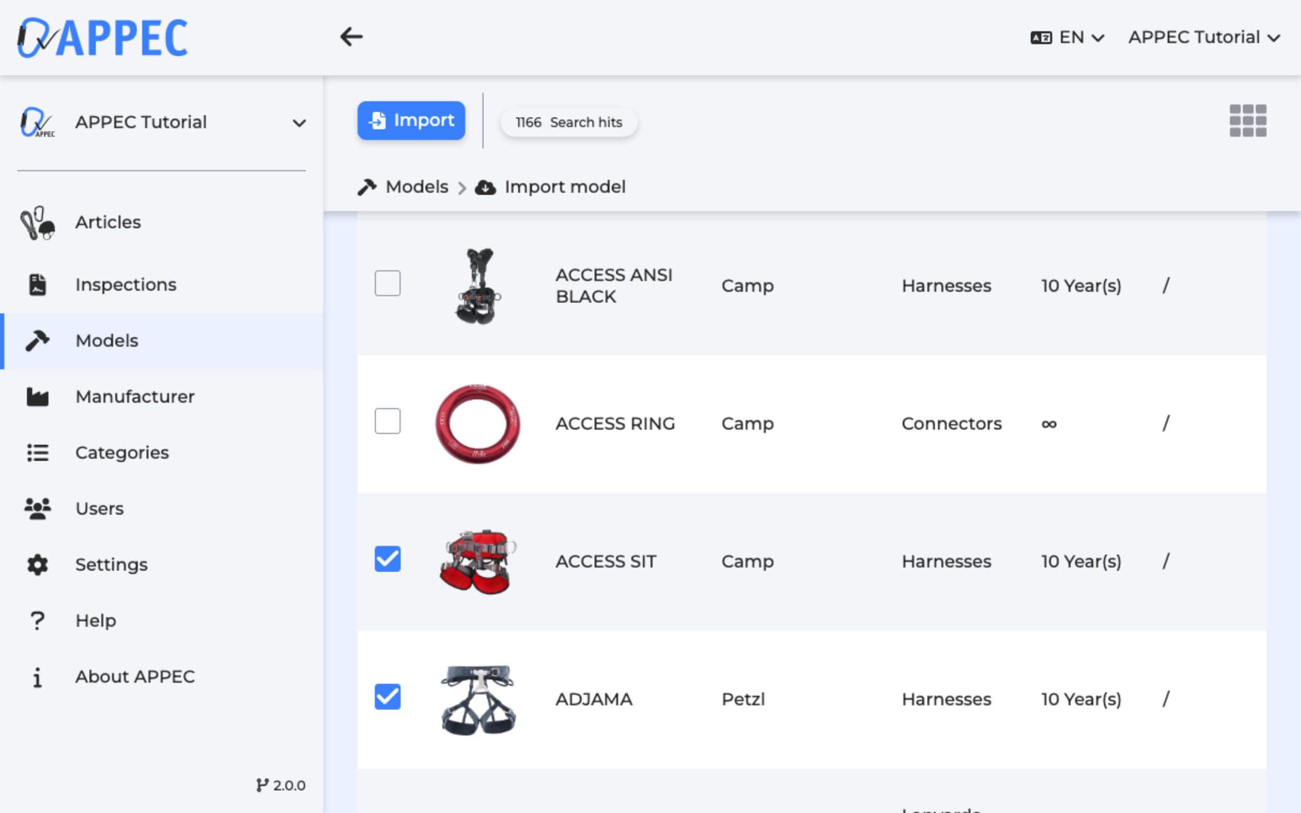
Task: Click the APPEC logo
Action: coord(102,37)
